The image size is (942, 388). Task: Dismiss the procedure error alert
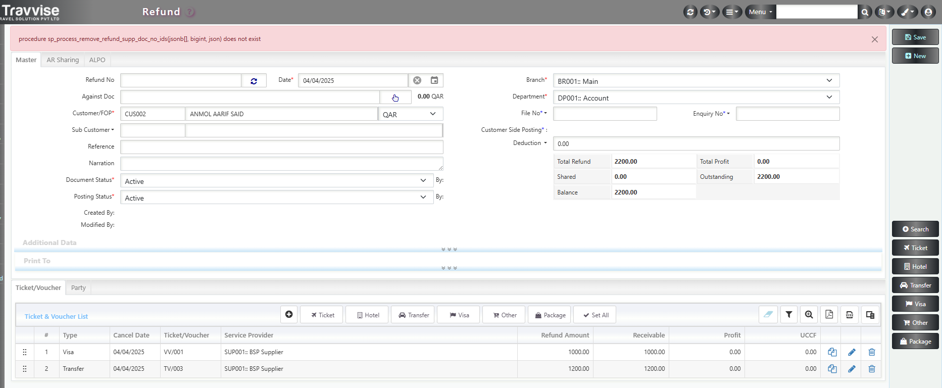[875, 39]
